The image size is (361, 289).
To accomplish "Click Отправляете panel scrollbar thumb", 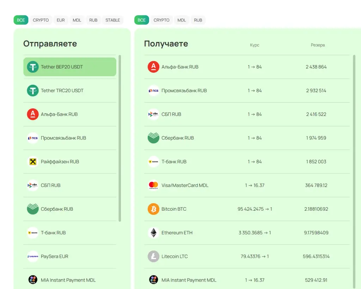I will pyautogui.click(x=120, y=138).
